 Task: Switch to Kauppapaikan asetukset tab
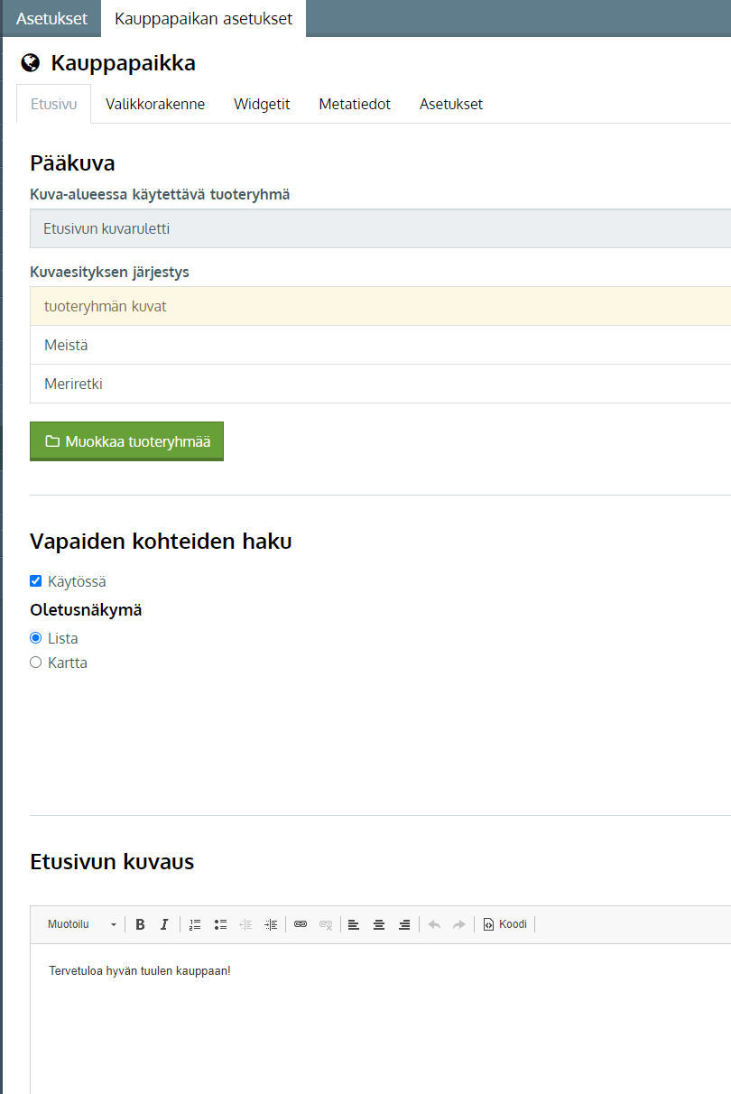point(204,18)
